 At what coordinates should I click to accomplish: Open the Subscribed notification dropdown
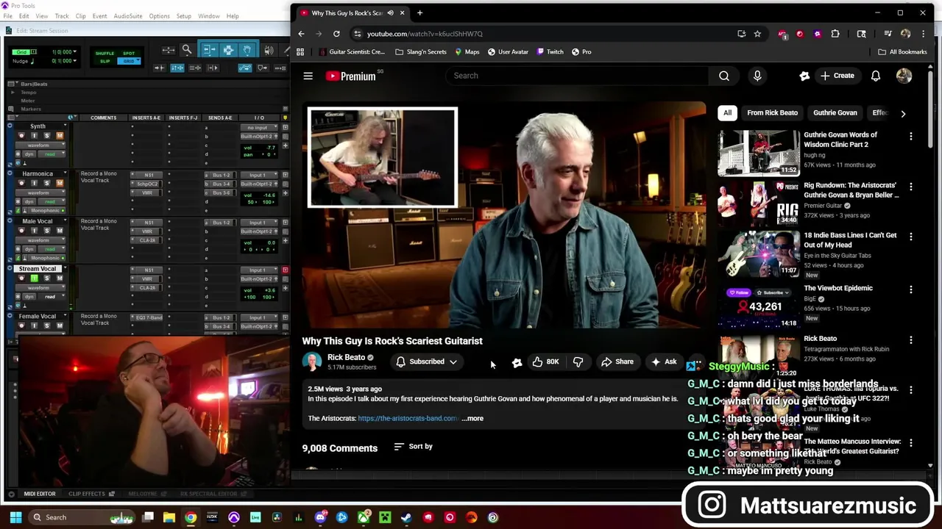point(428,361)
